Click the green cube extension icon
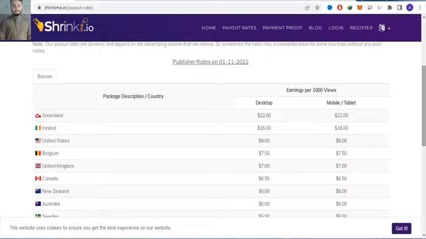Image resolution: width=426 pixels, height=239 pixels. click(349, 7)
